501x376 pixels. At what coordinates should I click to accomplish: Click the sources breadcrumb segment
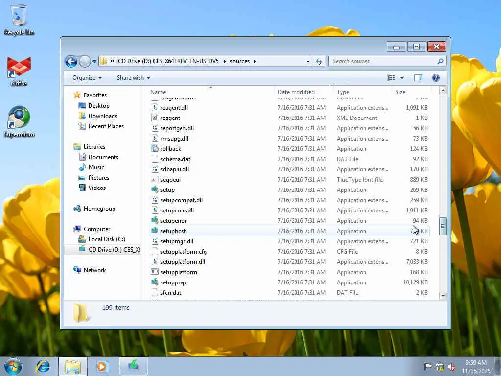point(240,61)
